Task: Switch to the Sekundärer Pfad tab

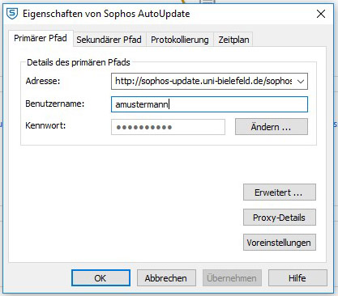Action: coord(109,40)
